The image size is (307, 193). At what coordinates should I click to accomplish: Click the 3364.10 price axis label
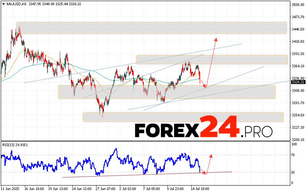298,66
